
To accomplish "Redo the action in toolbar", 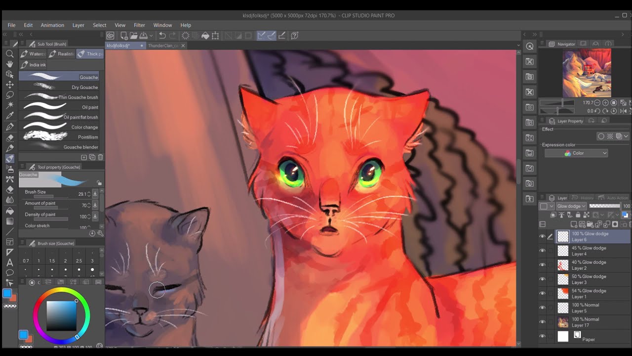I will point(172,36).
